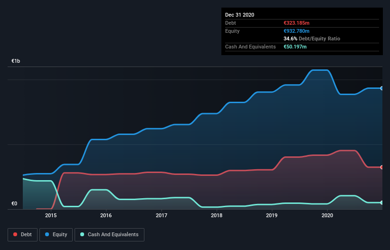Click the €50.197m cash value

pyautogui.click(x=295, y=47)
